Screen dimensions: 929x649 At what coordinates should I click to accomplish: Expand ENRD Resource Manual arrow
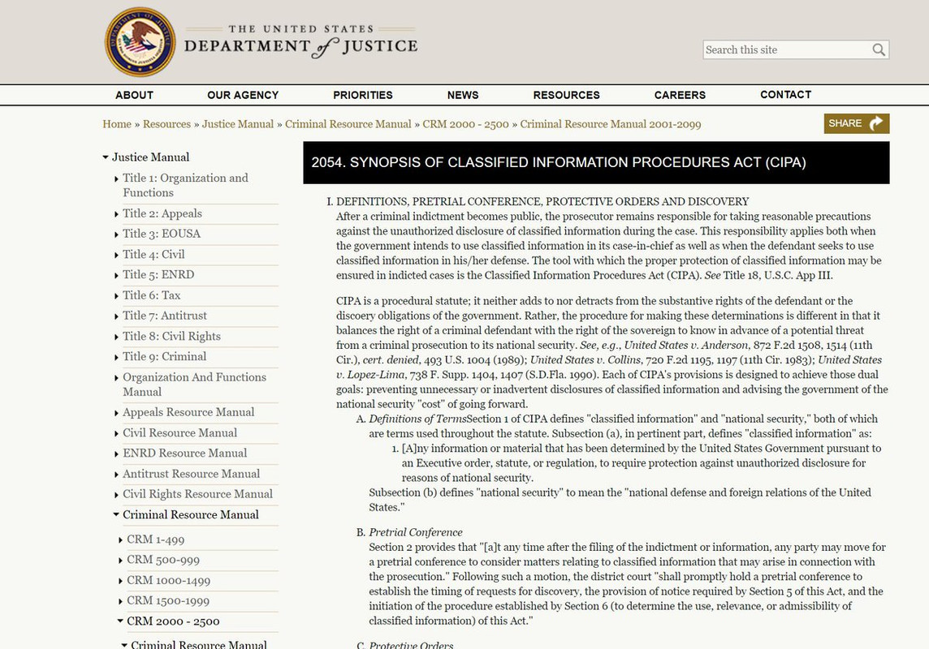point(116,453)
